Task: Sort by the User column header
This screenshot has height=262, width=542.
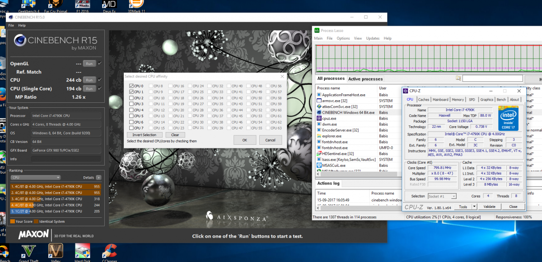Action: point(389,88)
